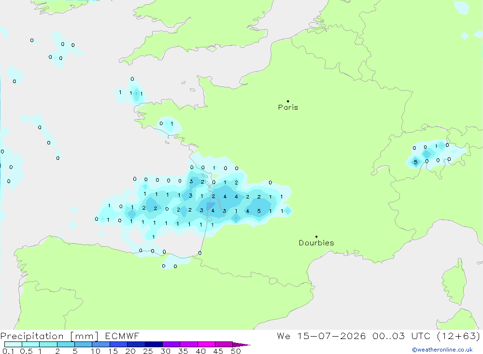The height and width of the screenshot is (354, 483).
Task: Pick the 2–5 mm legend swatch
Action: (66, 344)
